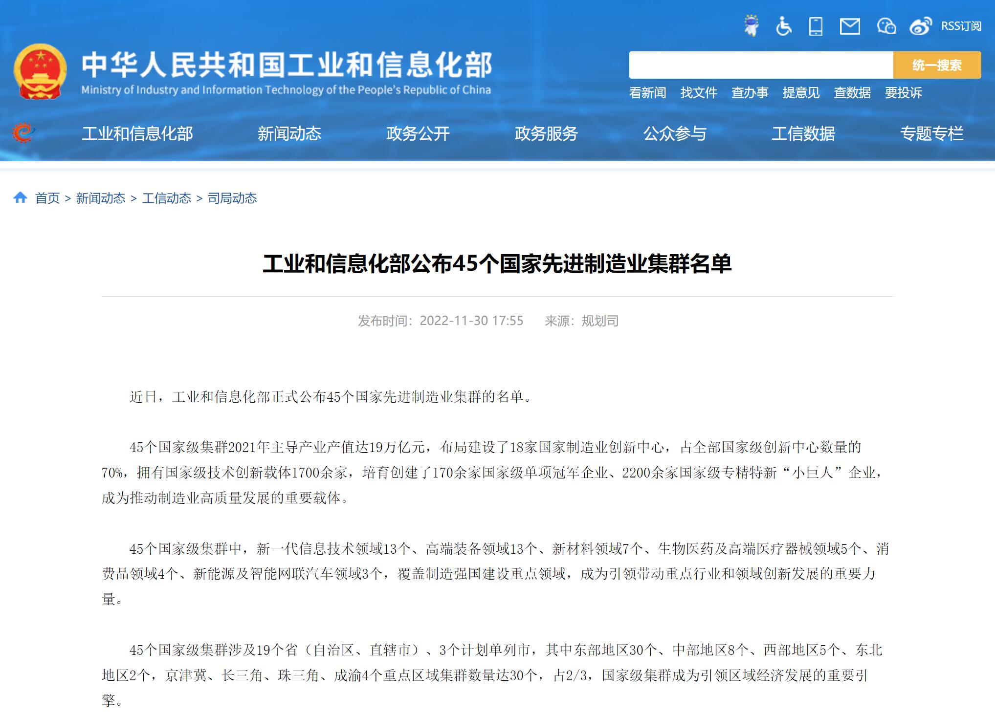Open the AI robot assistant icon
The width and height of the screenshot is (995, 715).
(x=751, y=25)
